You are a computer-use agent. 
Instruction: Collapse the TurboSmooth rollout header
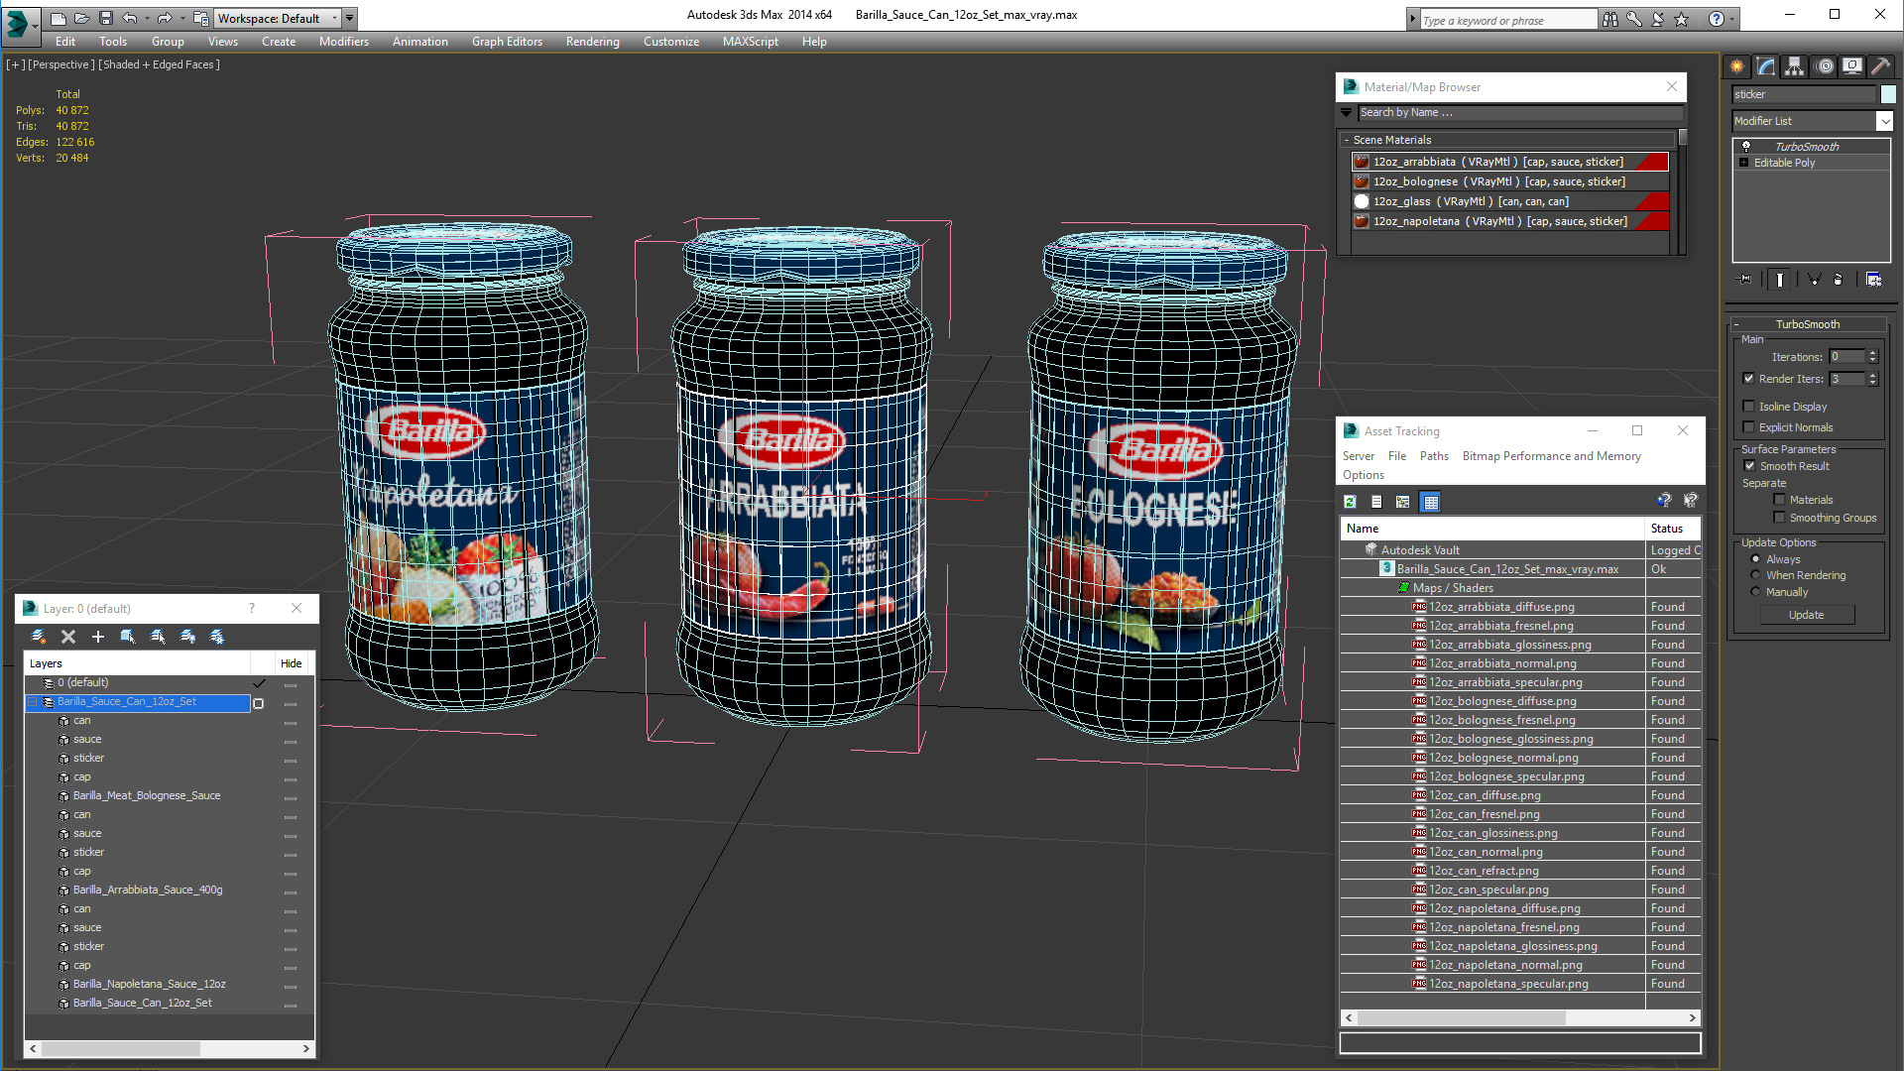[x=1807, y=324]
